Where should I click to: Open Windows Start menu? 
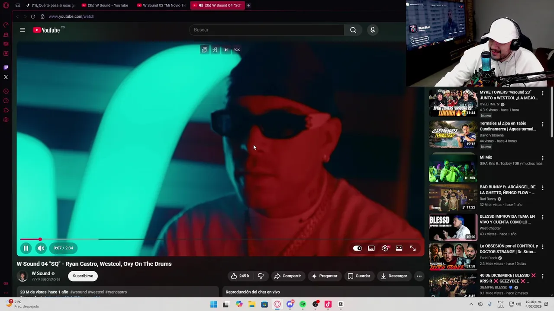click(x=213, y=304)
